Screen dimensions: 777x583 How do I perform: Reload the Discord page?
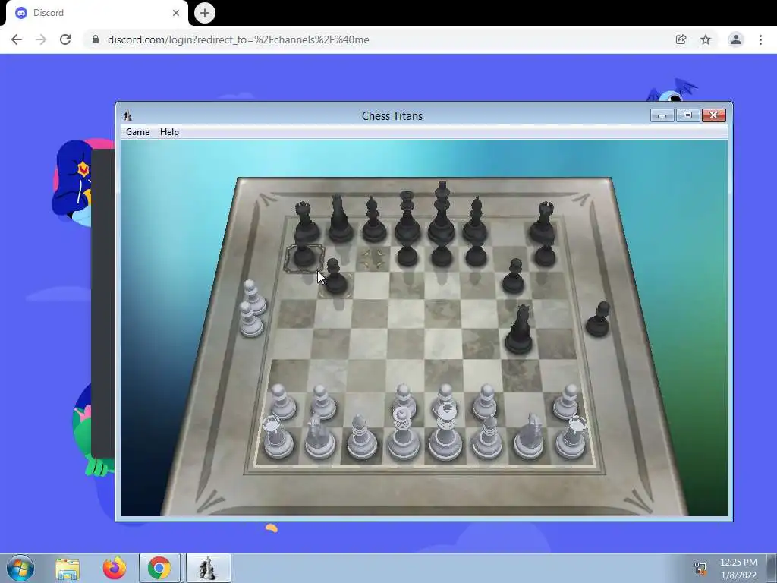coord(65,39)
